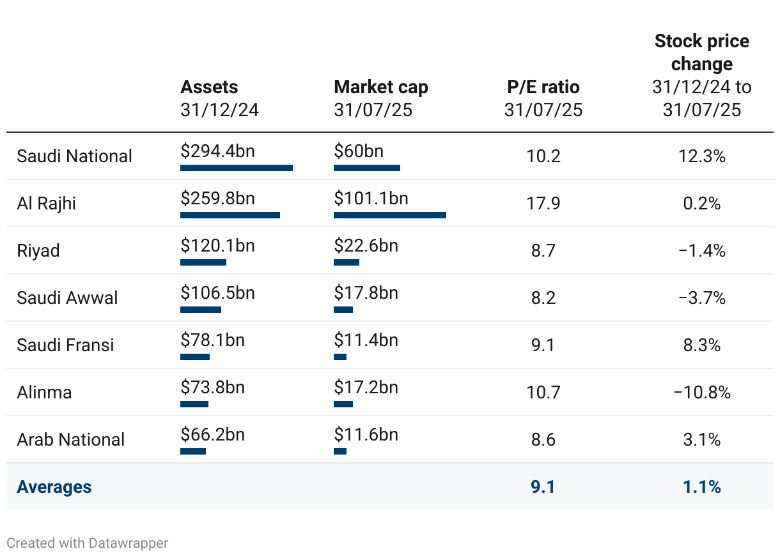Click Al Rajhi's $101.1bn market cap bar
Image resolution: width=780 pixels, height=558 pixels.
pyautogui.click(x=389, y=215)
